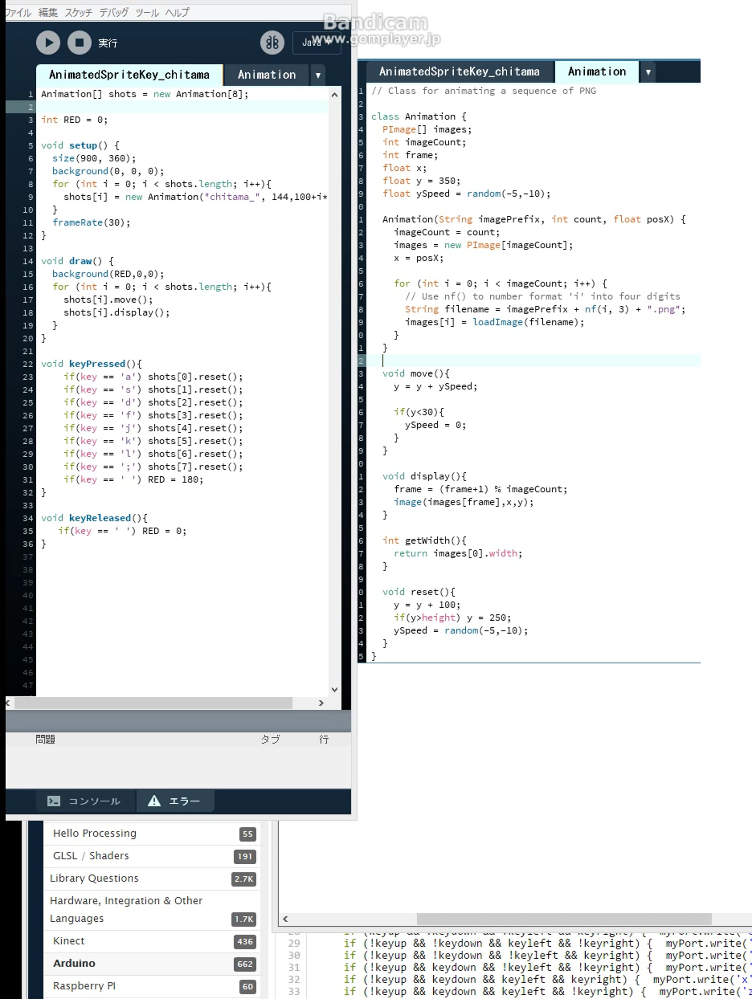Open the Library Questions category link
This screenshot has width=752, height=999.
click(94, 878)
